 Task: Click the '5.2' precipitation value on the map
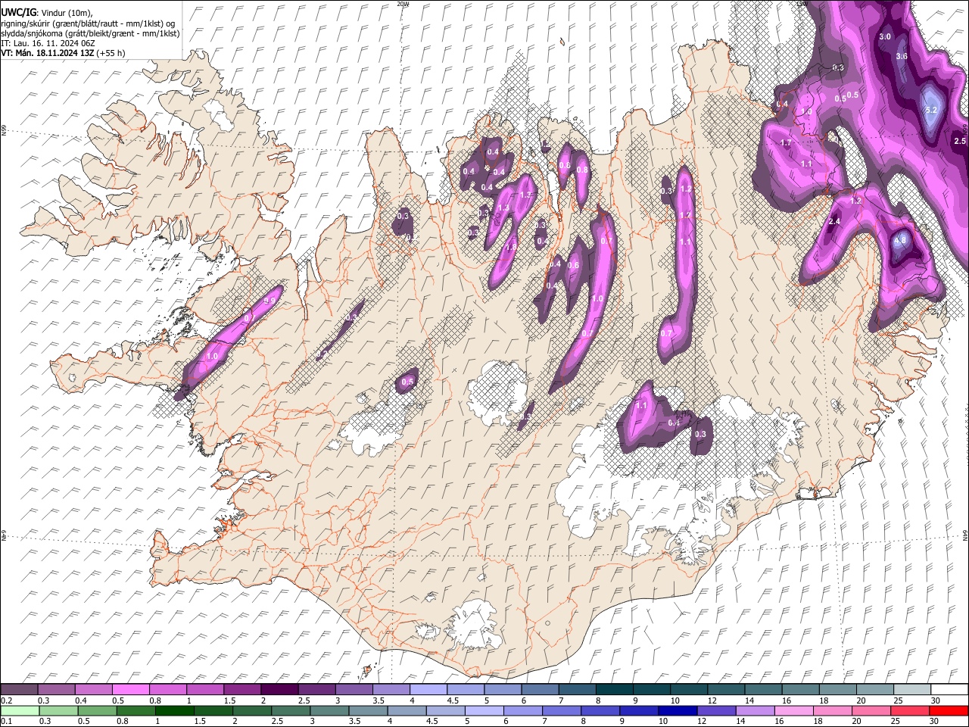(x=932, y=110)
